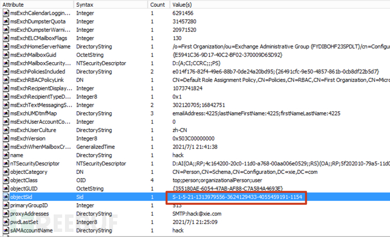
Task: Click icon beside sAMAccountName attribute
Action: pos(6,231)
